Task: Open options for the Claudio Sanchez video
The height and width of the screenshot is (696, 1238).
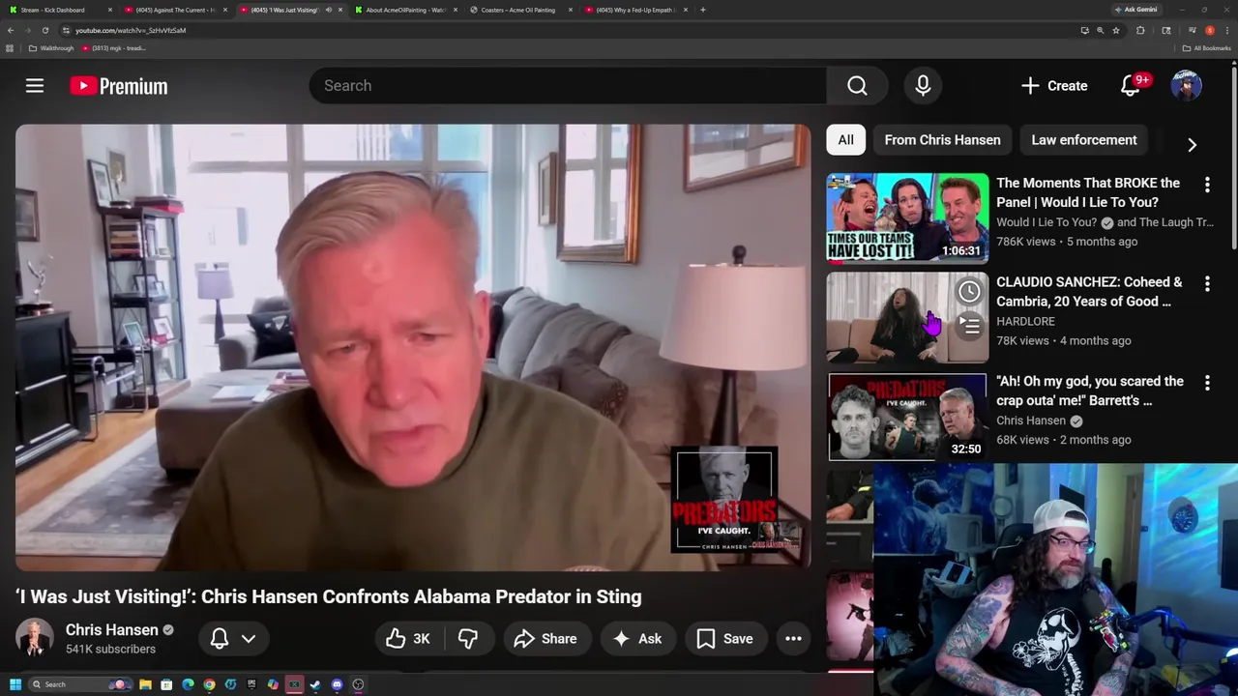Action: 1207,283
